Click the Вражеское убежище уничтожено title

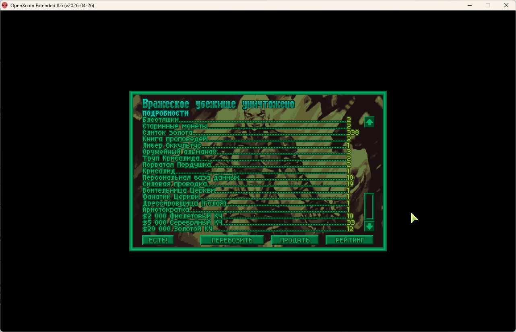219,104
